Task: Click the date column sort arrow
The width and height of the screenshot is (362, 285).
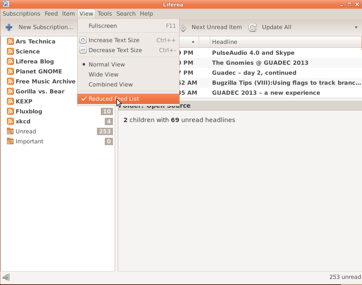Action: click(x=193, y=42)
